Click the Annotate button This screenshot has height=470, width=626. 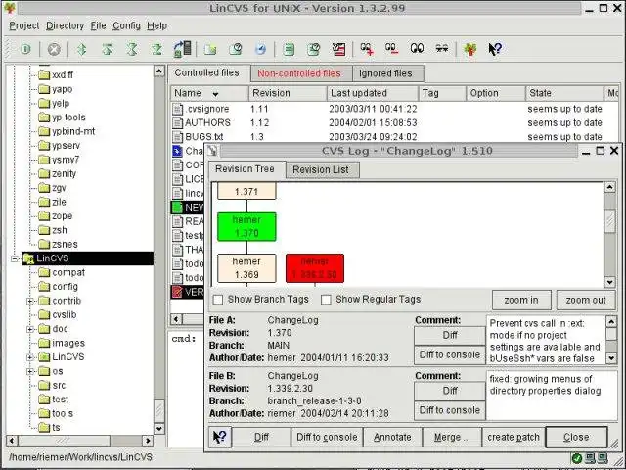[x=392, y=438]
